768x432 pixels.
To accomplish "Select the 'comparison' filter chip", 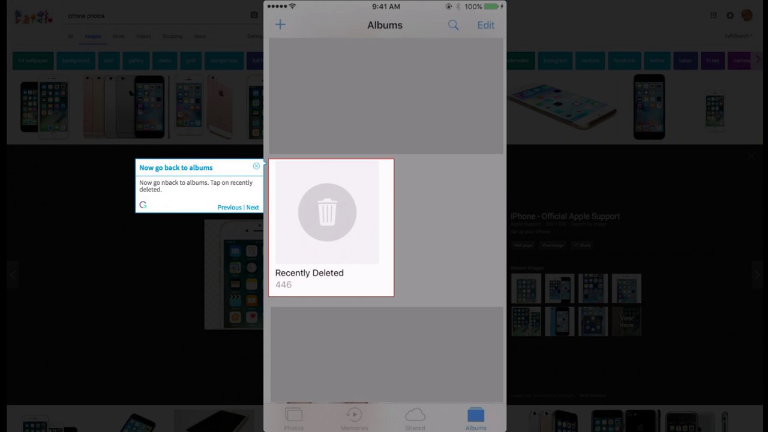I will (224, 61).
